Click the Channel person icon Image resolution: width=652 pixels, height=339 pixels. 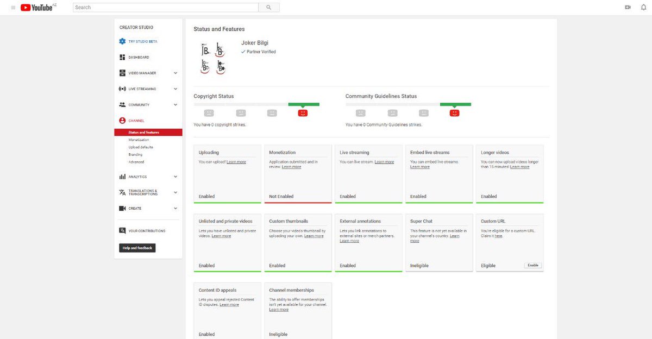(x=122, y=121)
